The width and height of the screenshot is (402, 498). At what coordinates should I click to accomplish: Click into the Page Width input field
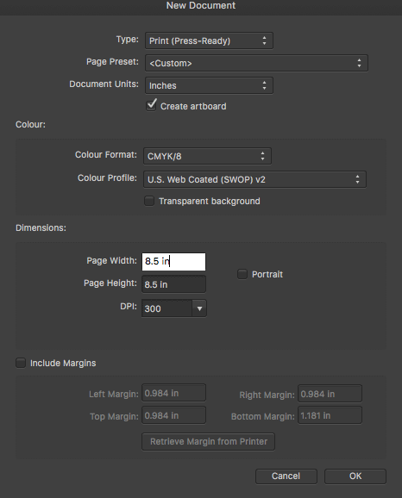tap(173, 262)
